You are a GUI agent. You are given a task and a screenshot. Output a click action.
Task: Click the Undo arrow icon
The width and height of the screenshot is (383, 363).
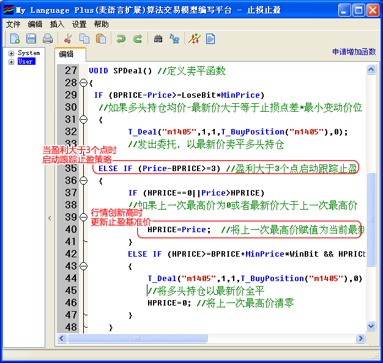[x=122, y=39]
